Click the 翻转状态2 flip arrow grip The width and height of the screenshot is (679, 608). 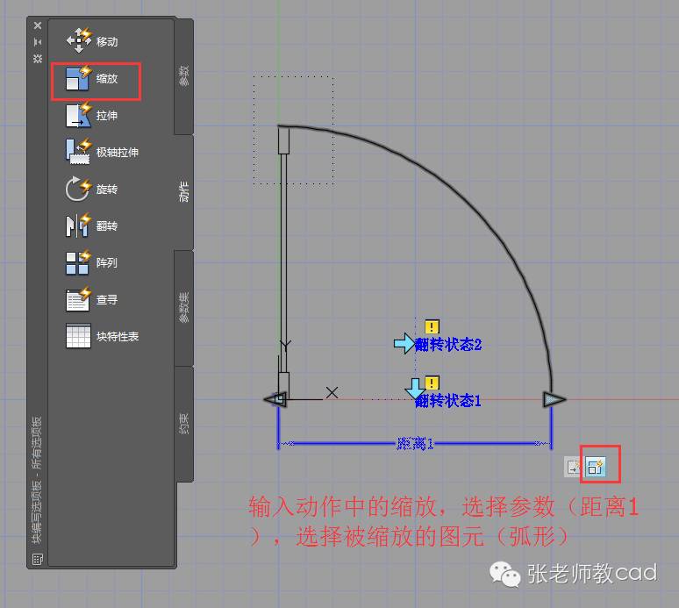[404, 344]
